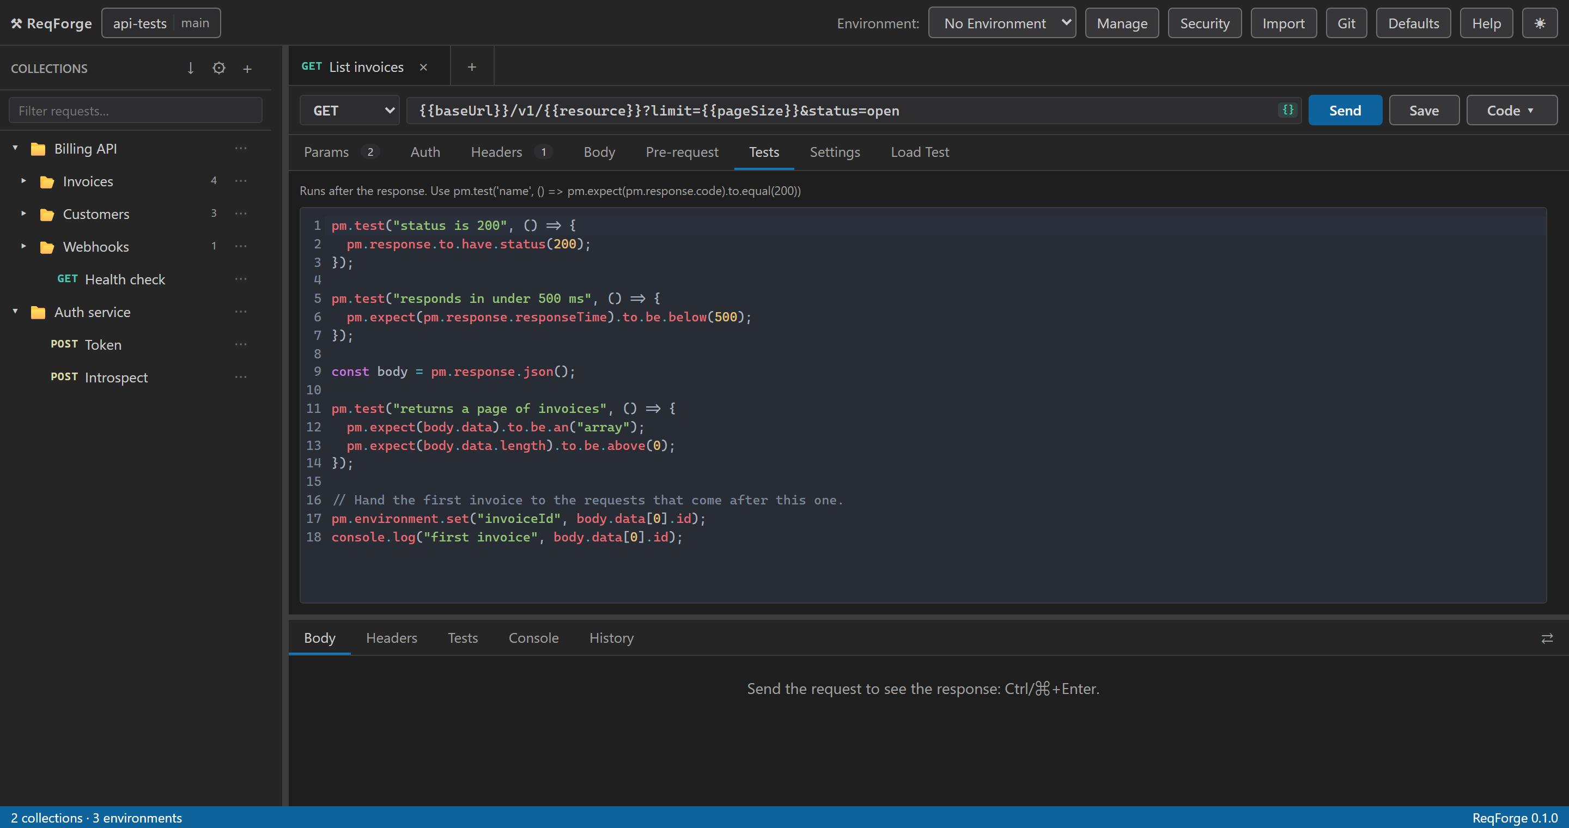The image size is (1569, 828).
Task: Send the request
Action: (1345, 110)
